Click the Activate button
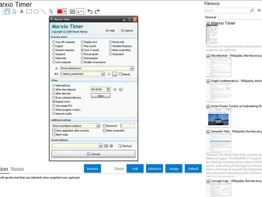Viewport: 262px width, 197px height. (x=93, y=154)
